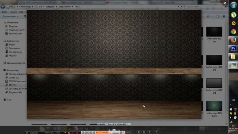Open the Вид menu

point(21,12)
